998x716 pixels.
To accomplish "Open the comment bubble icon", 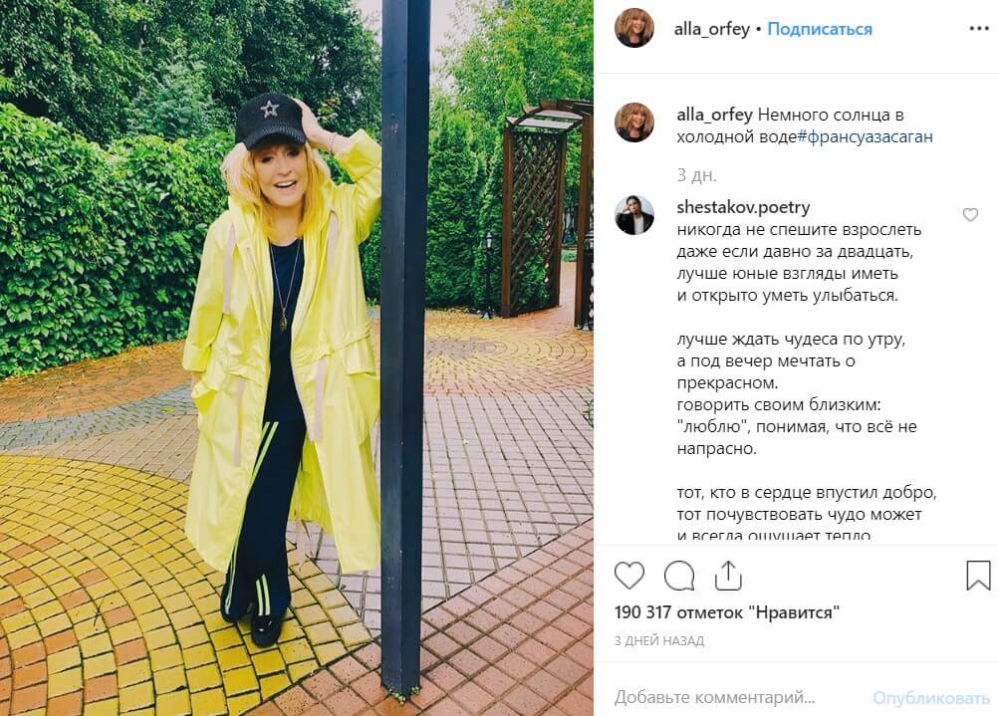I will click(679, 576).
